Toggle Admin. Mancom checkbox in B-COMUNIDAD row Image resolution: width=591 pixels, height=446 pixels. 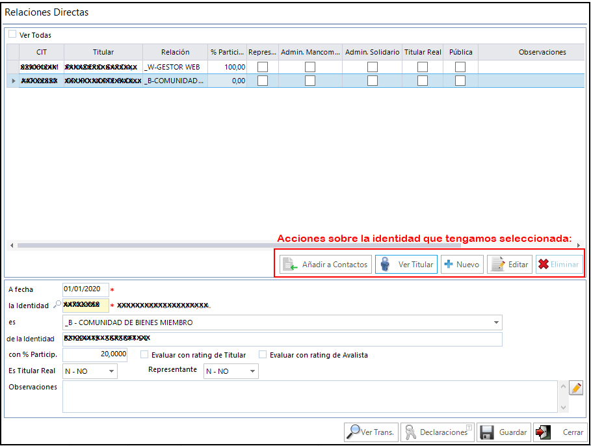310,81
